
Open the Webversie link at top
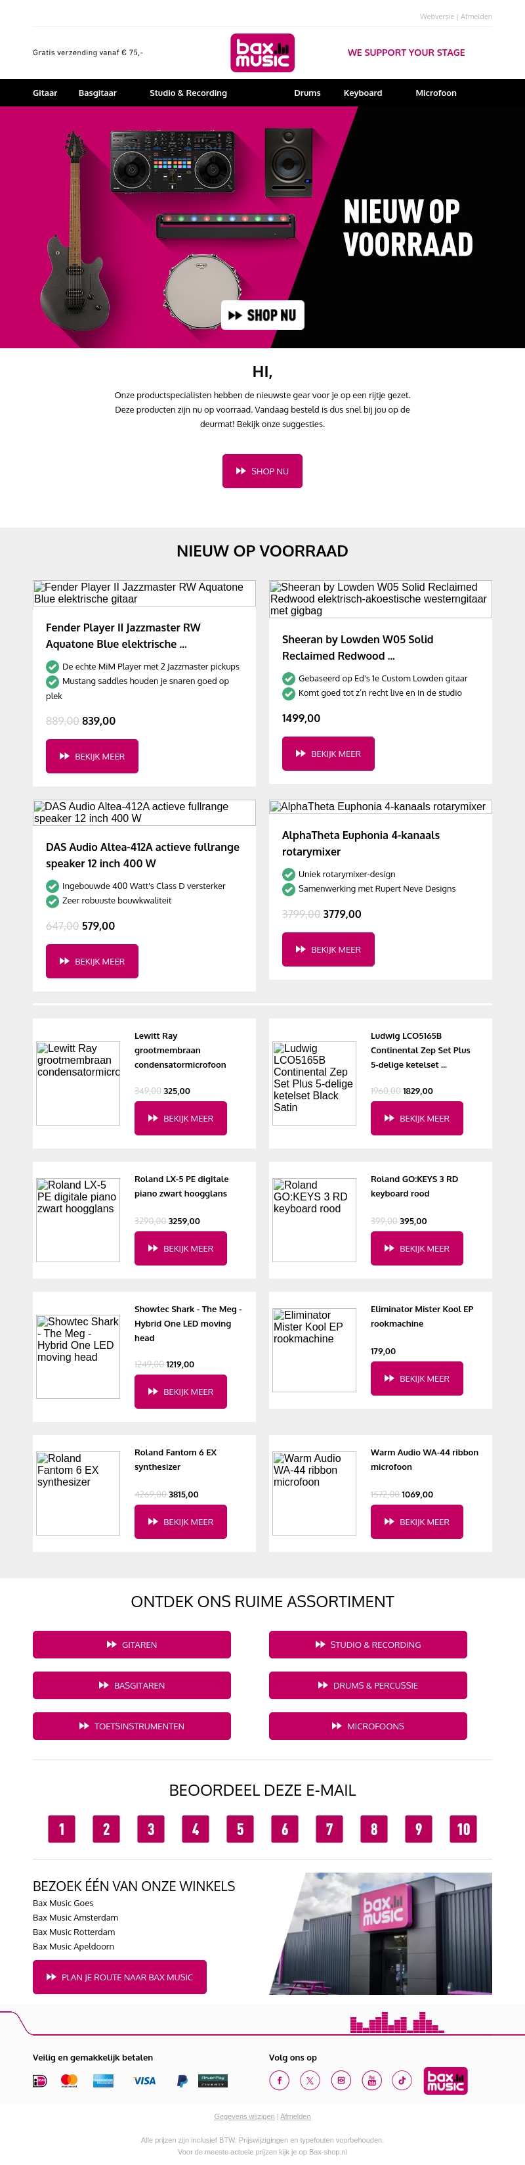point(437,17)
